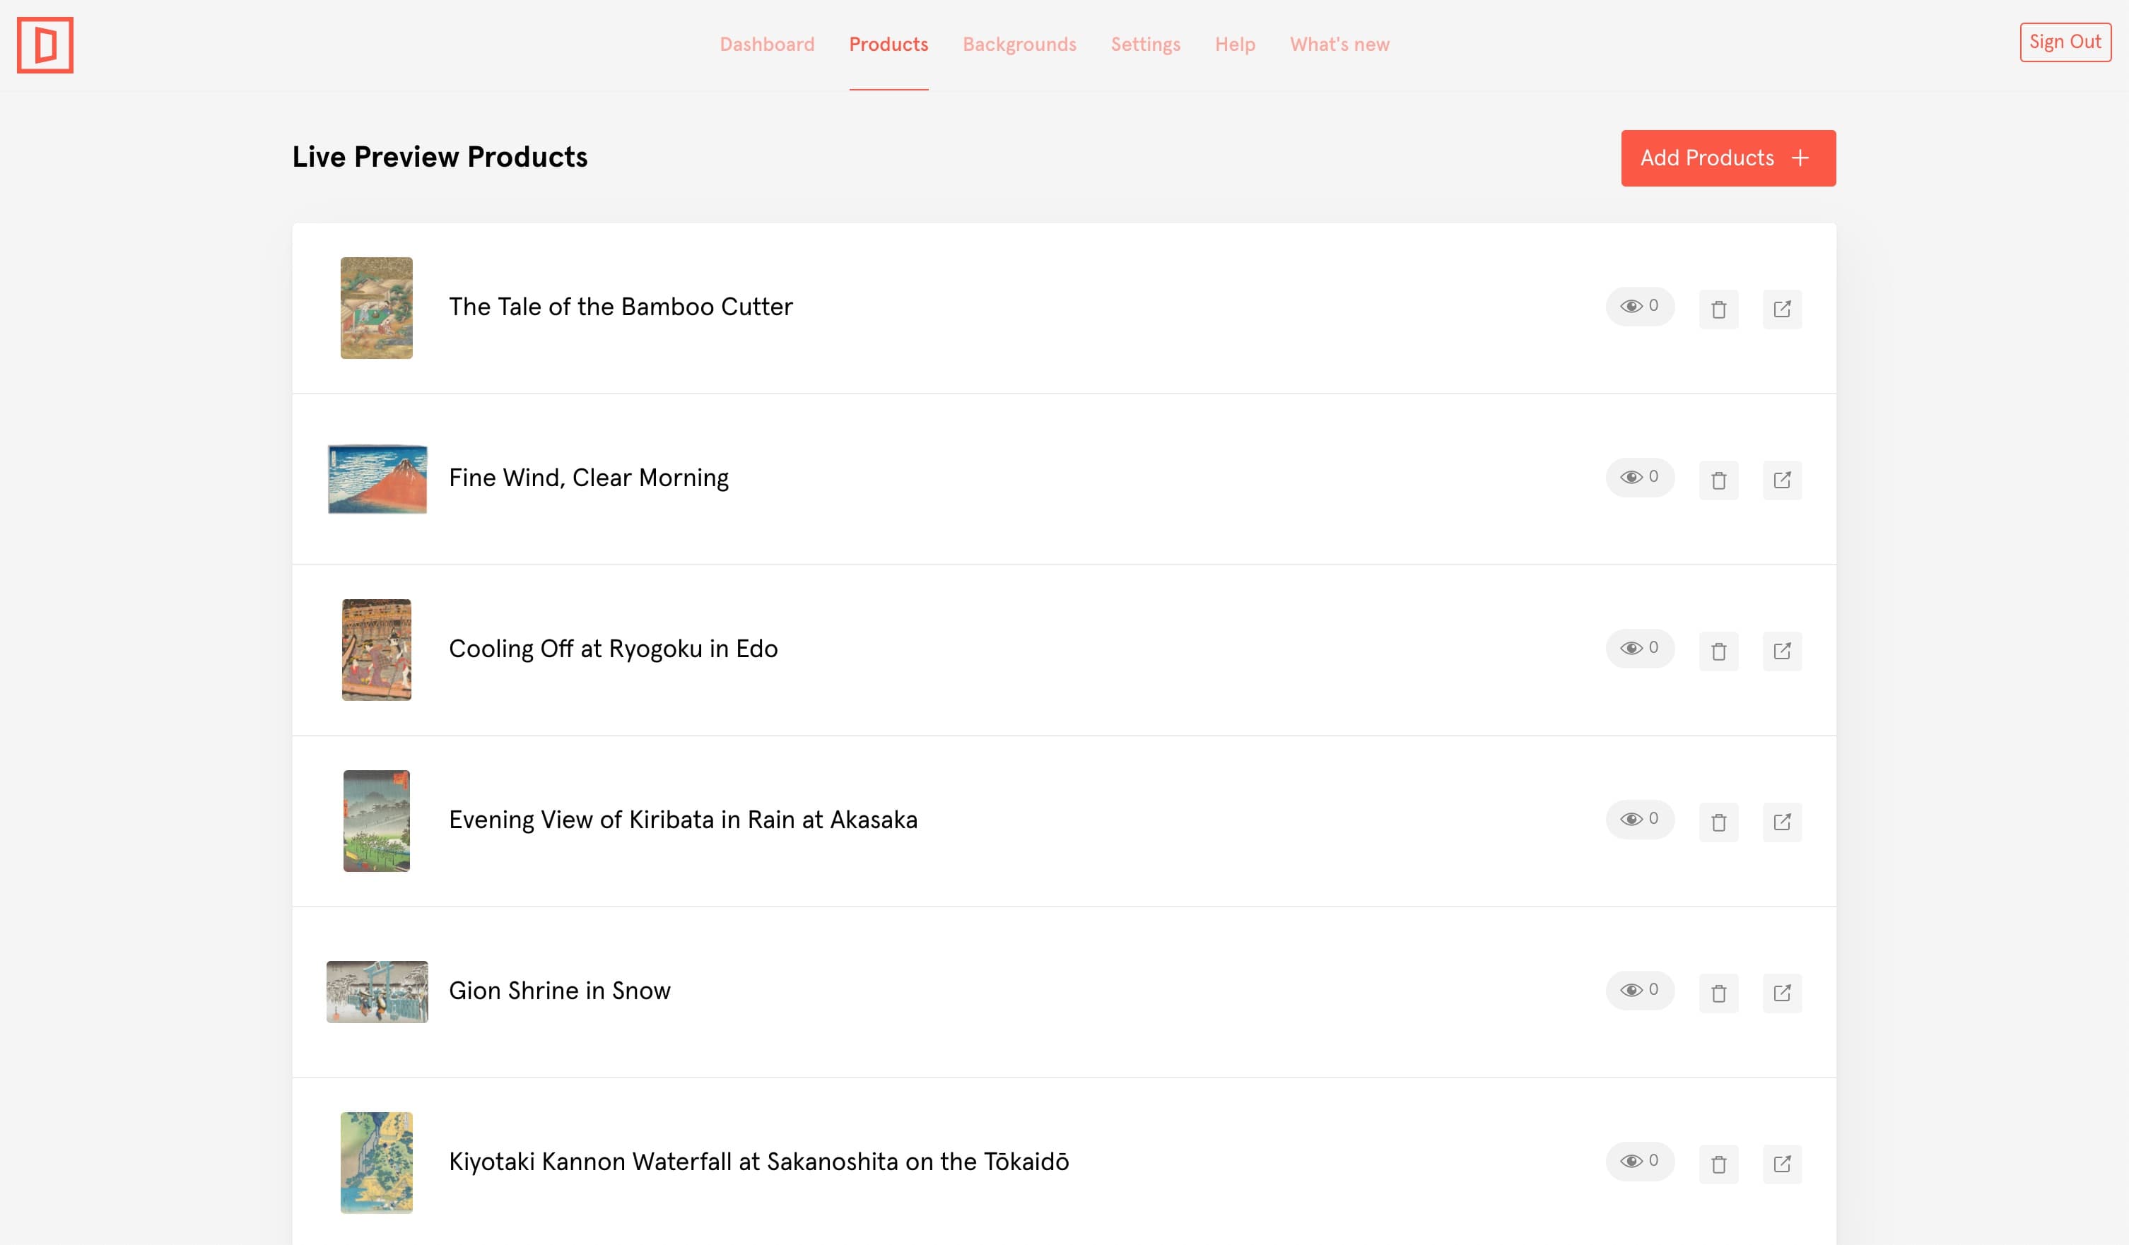Delete the Gion Shrine in Snow product
The width and height of the screenshot is (2129, 1245).
click(x=1718, y=993)
